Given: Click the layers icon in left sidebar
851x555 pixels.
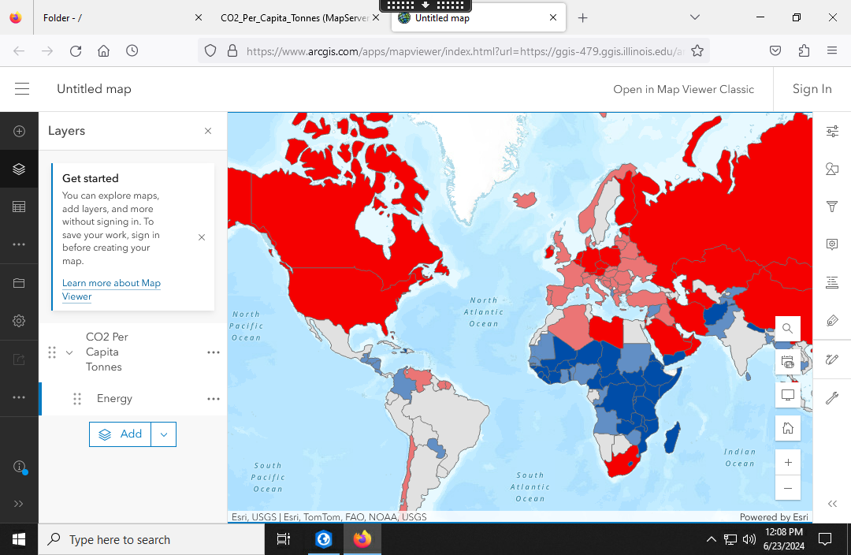Looking at the screenshot, I should point(19,169).
